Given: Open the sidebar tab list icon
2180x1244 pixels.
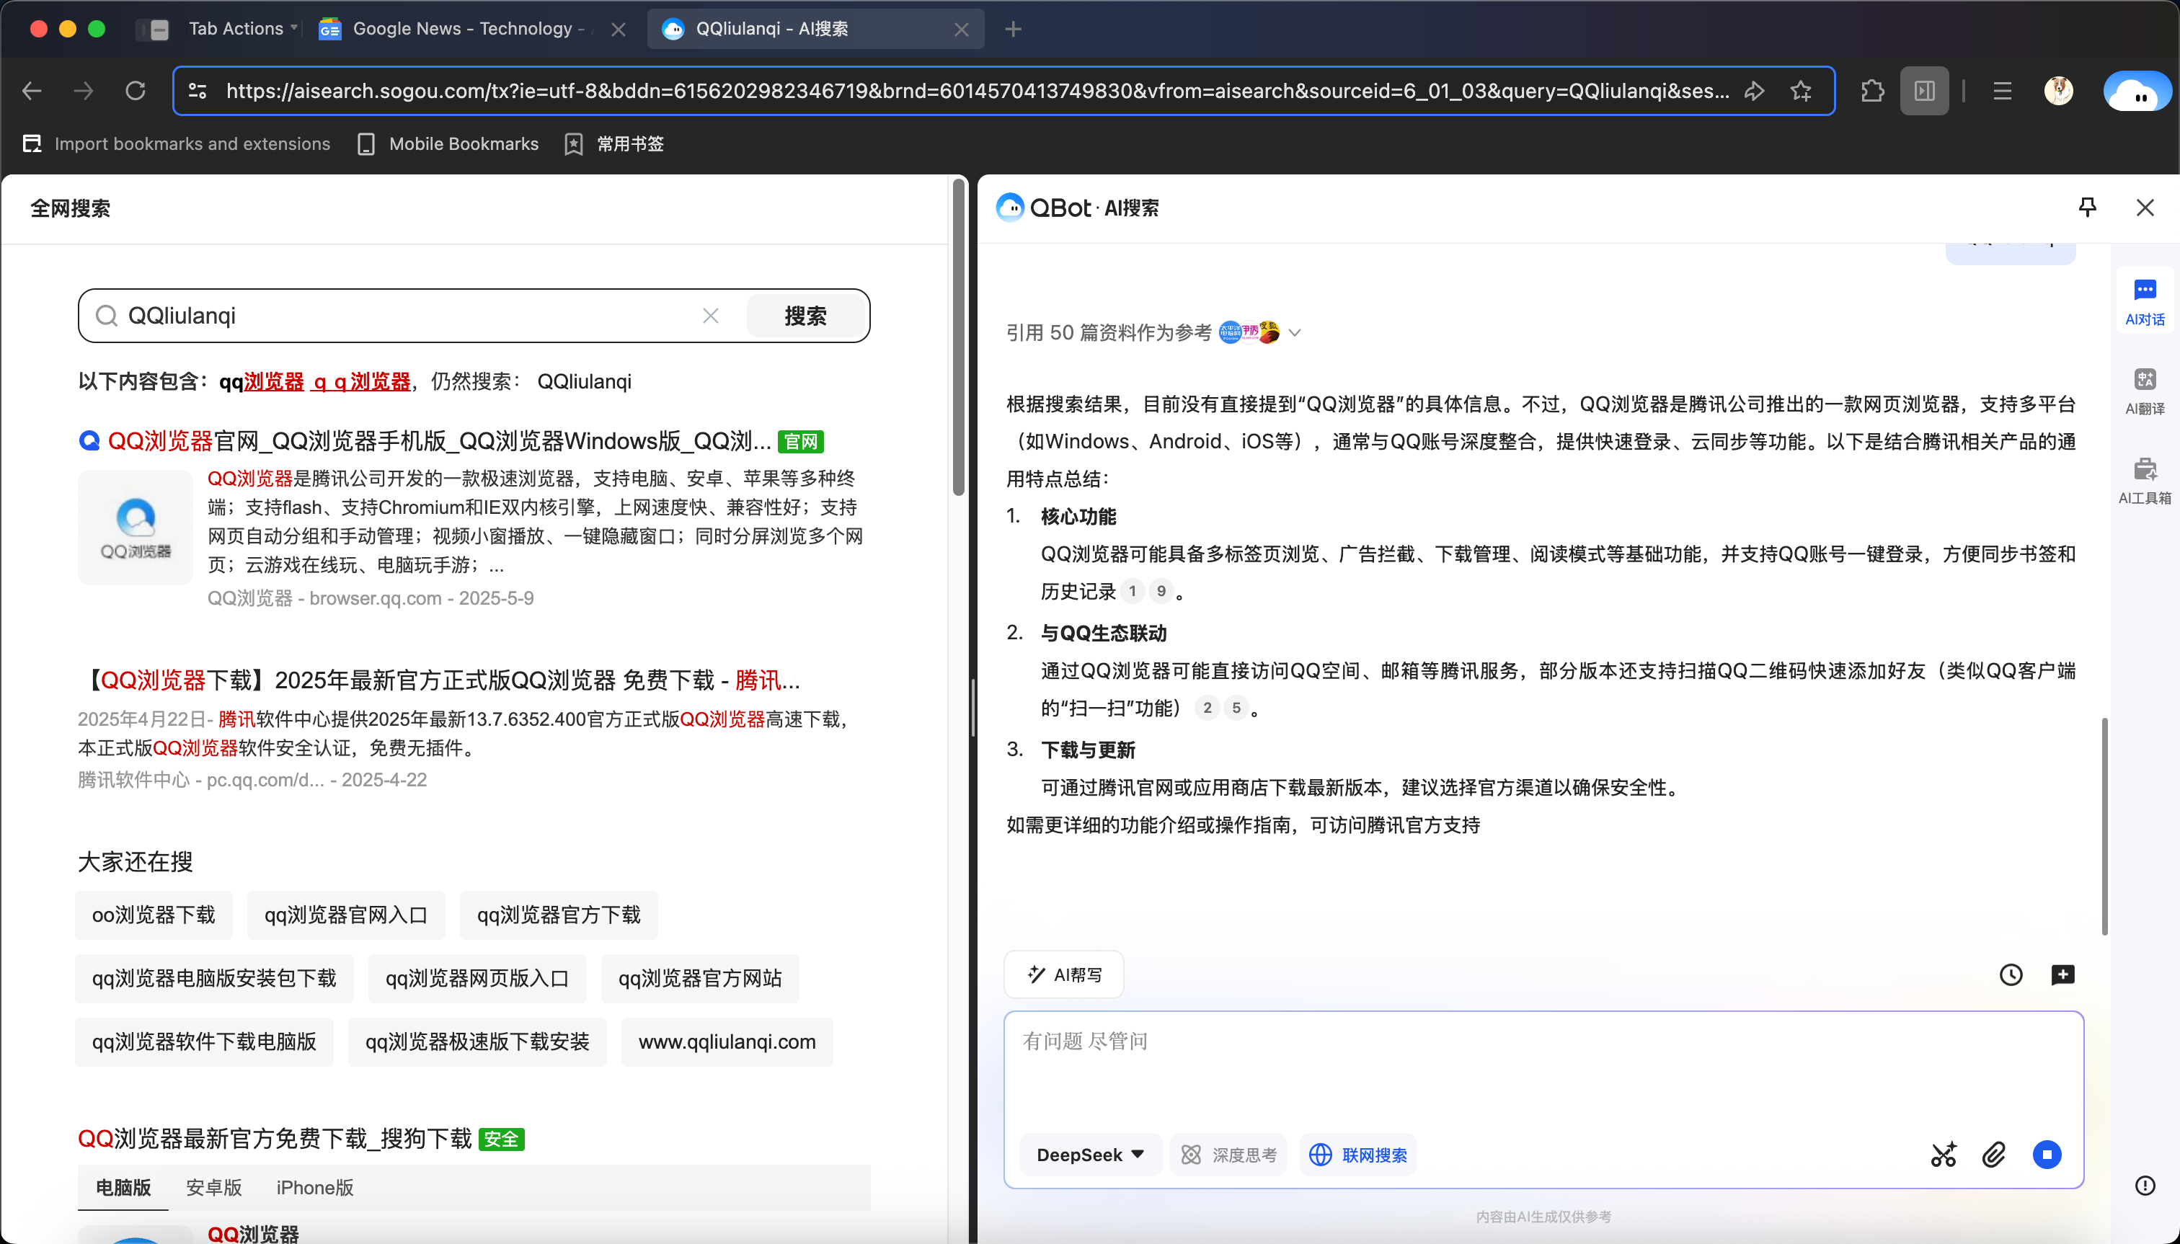Looking at the screenshot, I should click(x=154, y=29).
